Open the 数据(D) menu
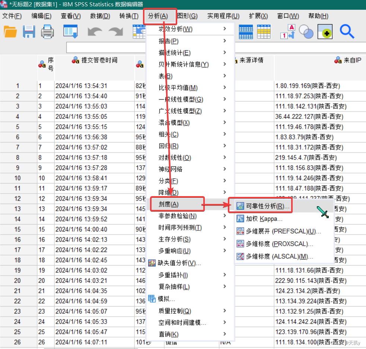 [x=100, y=16]
